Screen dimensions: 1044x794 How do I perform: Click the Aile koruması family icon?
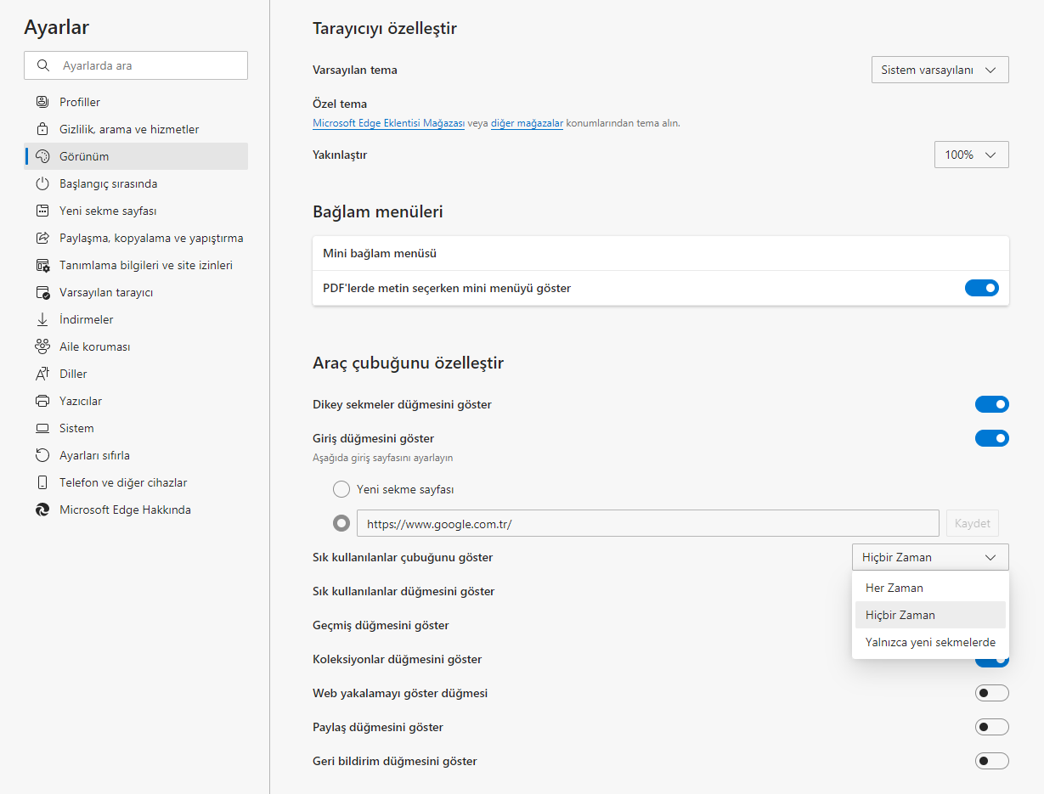click(42, 346)
